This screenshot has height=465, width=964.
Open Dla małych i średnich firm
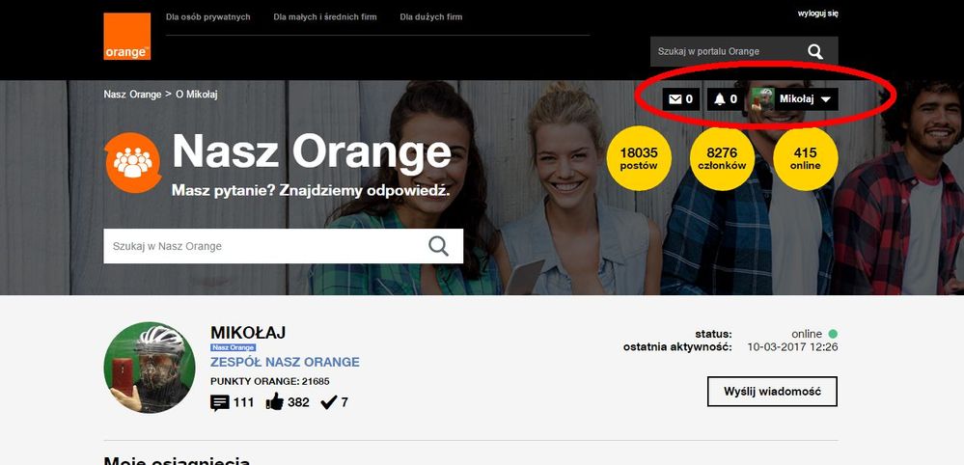(325, 17)
